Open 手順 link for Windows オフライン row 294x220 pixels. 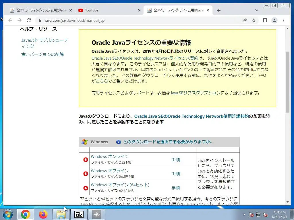[x=176, y=174]
